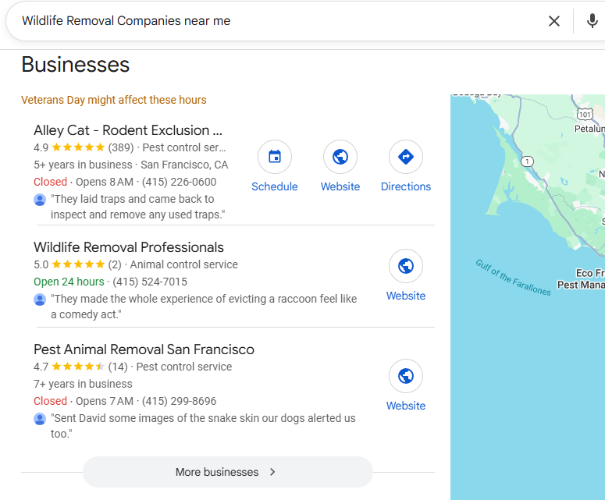Open Pest Animal Removal website icon
The image size is (605, 500).
(x=406, y=376)
